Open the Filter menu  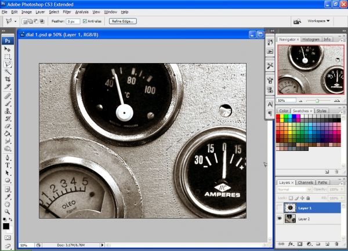(67, 12)
